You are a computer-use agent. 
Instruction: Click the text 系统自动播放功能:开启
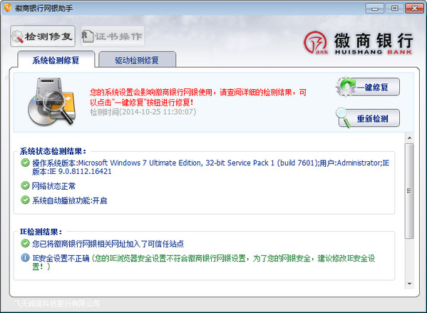[69, 201]
